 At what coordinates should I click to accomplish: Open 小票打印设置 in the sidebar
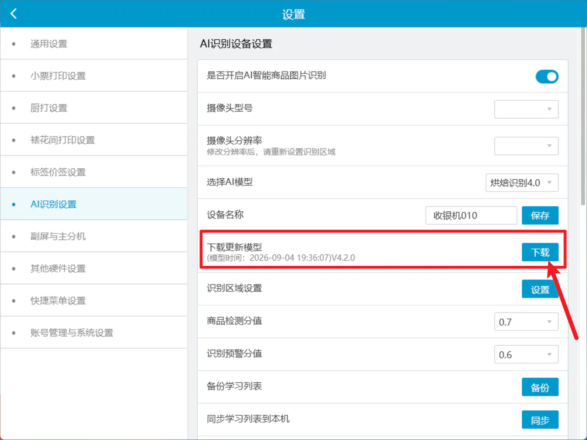[x=94, y=76]
